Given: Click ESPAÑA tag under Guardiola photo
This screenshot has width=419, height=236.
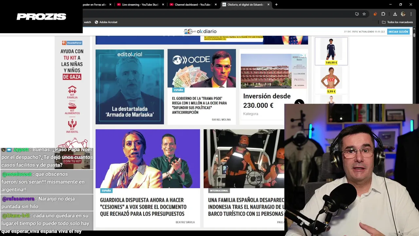Looking at the screenshot, I should [x=106, y=190].
